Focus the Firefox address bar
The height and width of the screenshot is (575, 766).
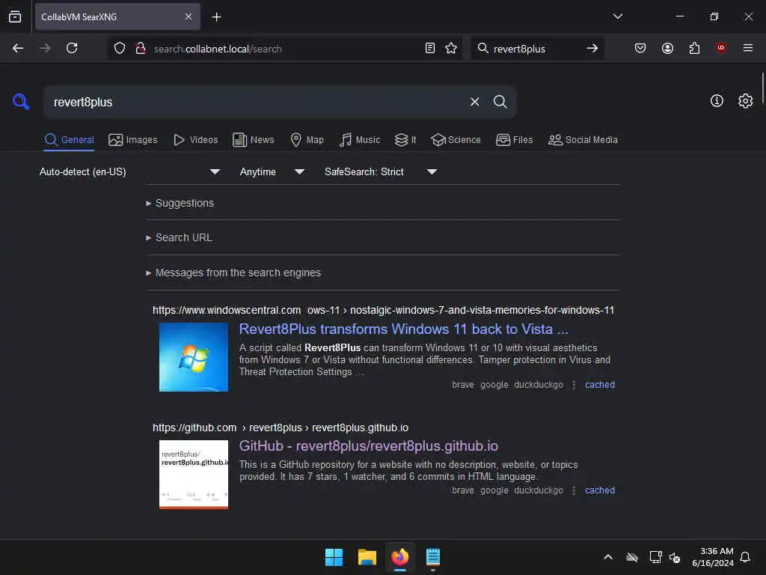coord(286,49)
